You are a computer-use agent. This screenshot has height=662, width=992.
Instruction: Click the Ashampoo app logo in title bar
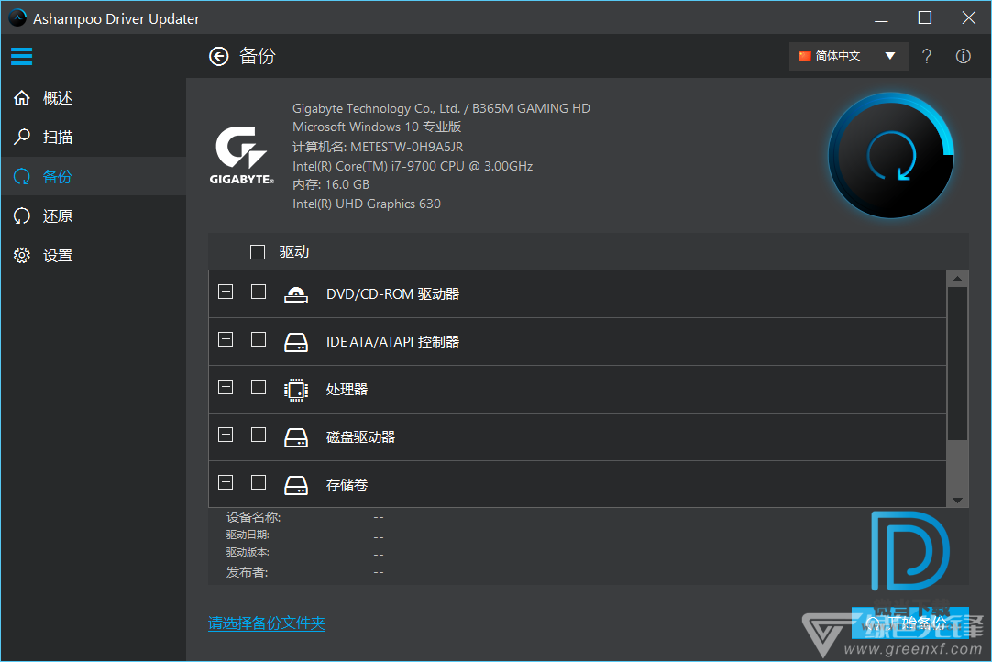pos(17,17)
